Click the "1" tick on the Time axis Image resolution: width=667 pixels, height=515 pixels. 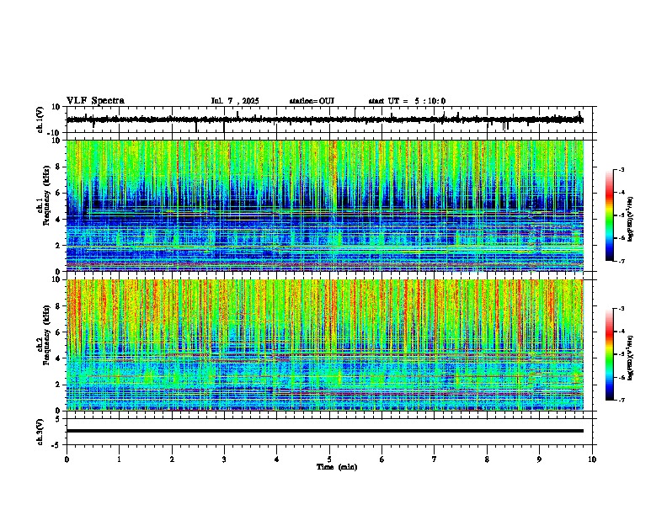tap(119, 459)
